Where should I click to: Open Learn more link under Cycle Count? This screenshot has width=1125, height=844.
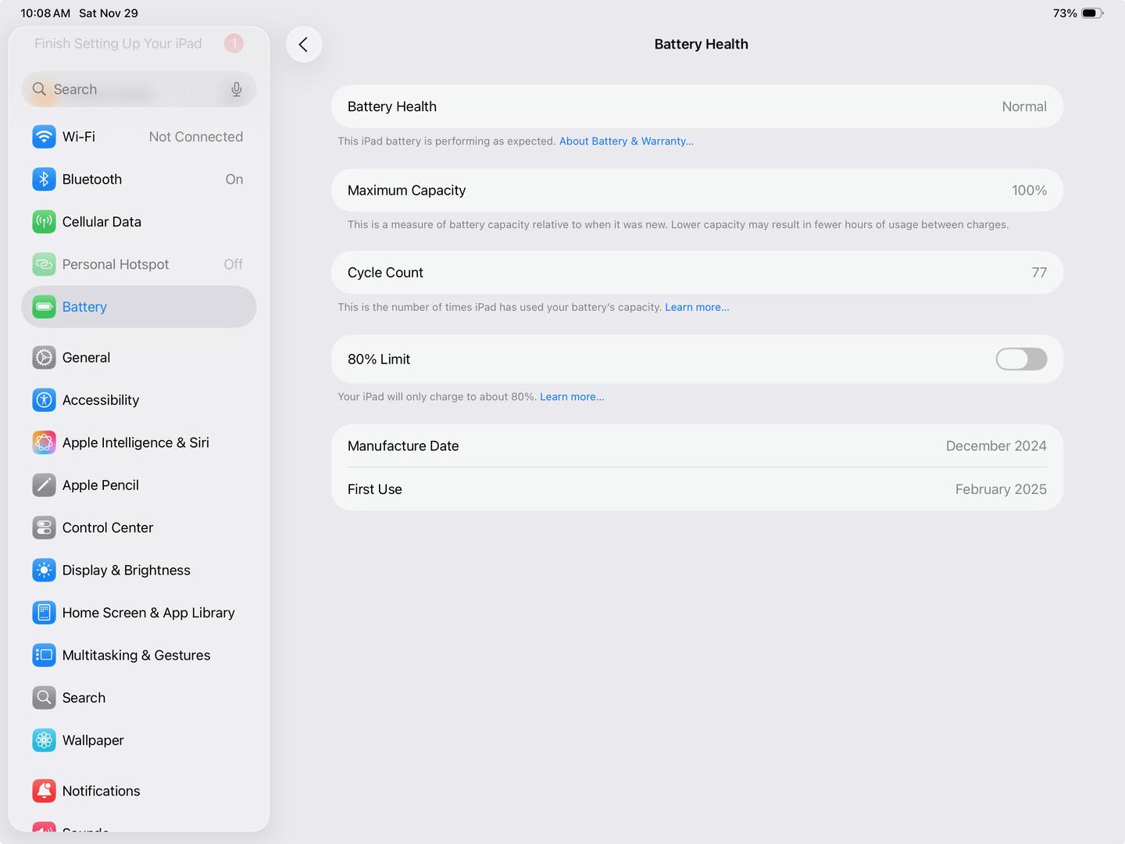(x=696, y=307)
